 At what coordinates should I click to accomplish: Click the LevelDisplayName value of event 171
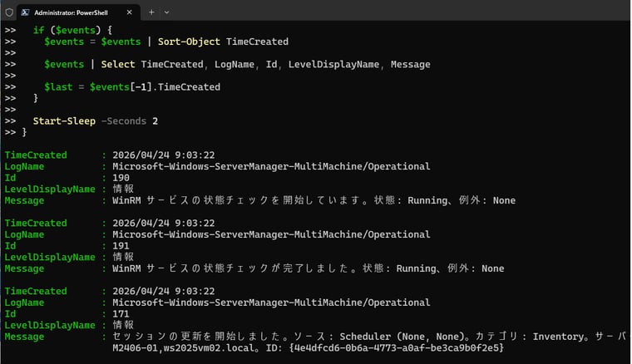click(123, 325)
